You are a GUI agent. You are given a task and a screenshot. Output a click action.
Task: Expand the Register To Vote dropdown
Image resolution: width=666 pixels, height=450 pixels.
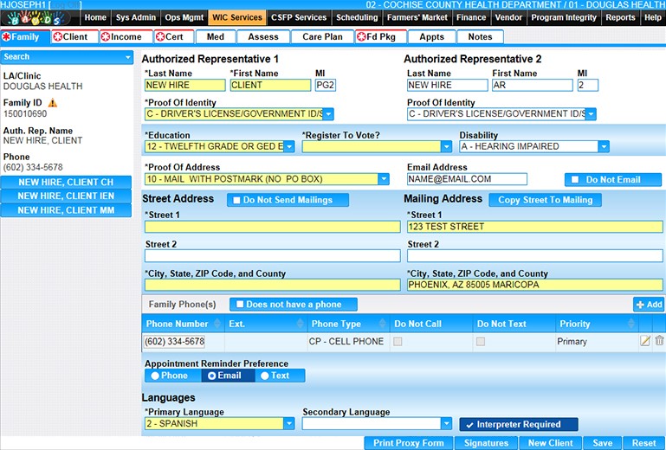point(446,147)
